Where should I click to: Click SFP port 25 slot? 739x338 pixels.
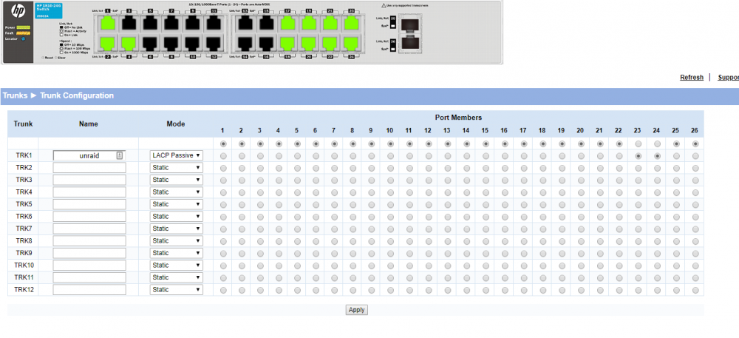tap(410, 24)
